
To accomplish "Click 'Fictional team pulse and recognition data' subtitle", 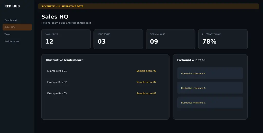I will [x=66, y=23].
